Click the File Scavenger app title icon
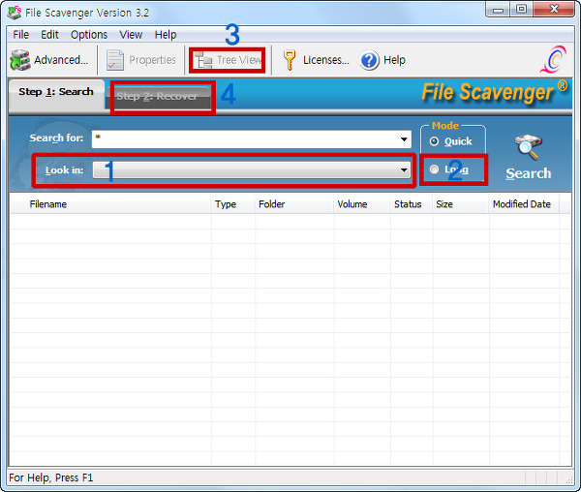The height and width of the screenshot is (492, 581). pos(15,13)
